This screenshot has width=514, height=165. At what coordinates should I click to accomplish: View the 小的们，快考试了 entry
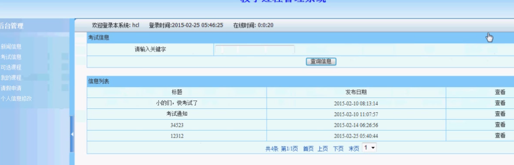[x=500, y=103]
